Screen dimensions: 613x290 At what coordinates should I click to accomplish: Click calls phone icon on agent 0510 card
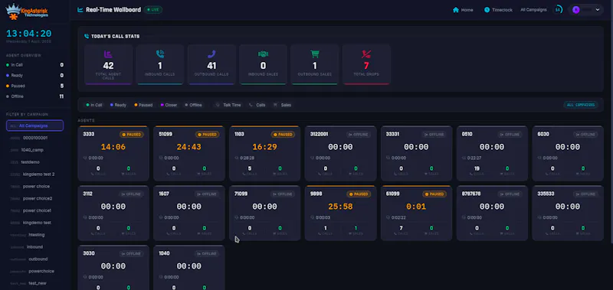[x=471, y=174]
